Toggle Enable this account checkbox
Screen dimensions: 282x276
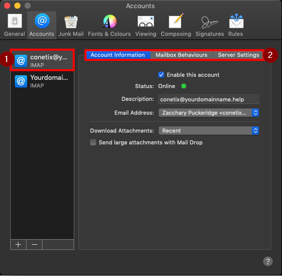pos(161,75)
